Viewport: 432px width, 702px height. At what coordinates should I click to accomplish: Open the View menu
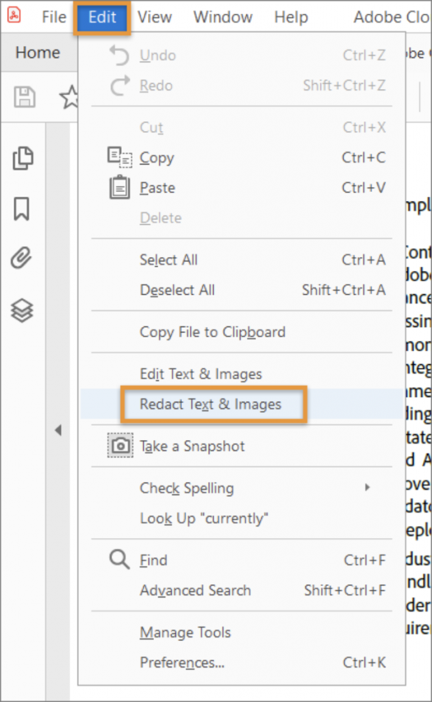155,17
